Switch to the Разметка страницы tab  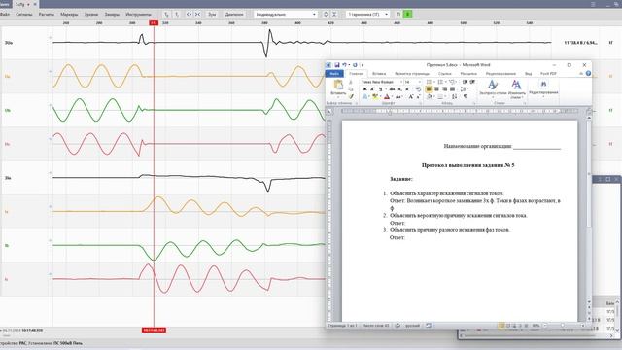(412, 74)
